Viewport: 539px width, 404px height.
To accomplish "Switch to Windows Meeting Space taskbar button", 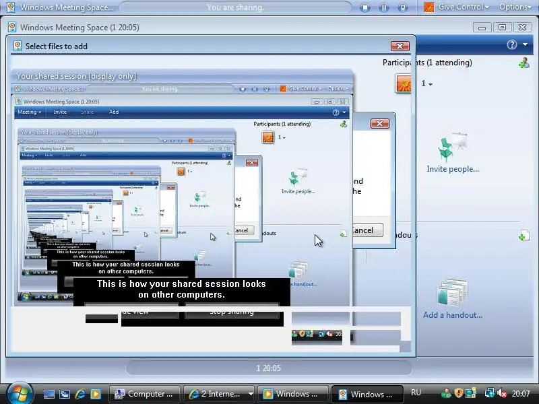I will [x=367, y=394].
